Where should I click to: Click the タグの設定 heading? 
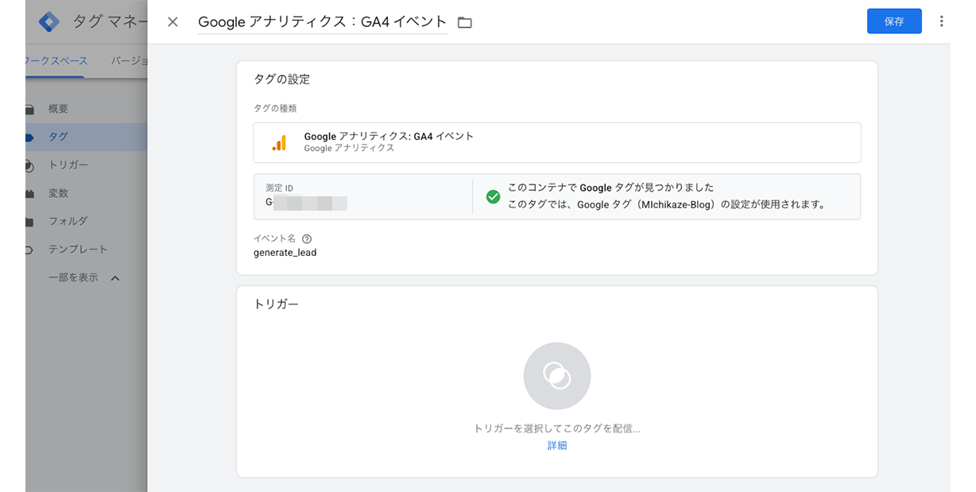[x=281, y=79]
